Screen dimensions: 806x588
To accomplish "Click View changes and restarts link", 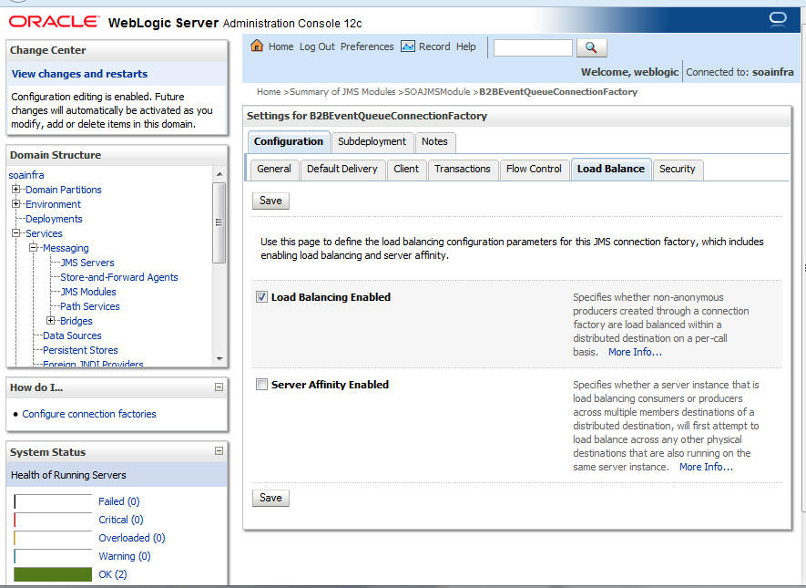I will click(79, 74).
